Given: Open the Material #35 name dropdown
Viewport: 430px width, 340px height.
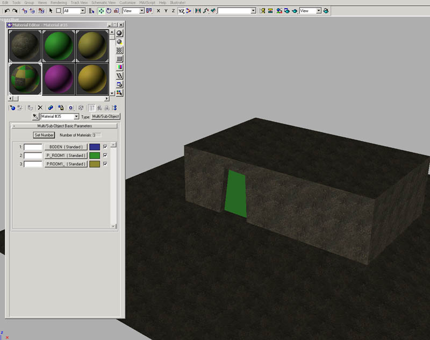Looking at the screenshot, I should click(x=76, y=116).
